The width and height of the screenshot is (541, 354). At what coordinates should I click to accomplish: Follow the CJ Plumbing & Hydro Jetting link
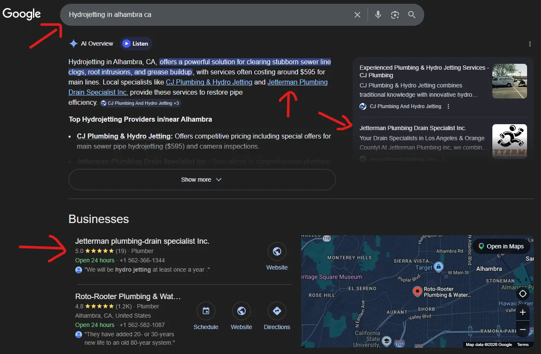209,82
